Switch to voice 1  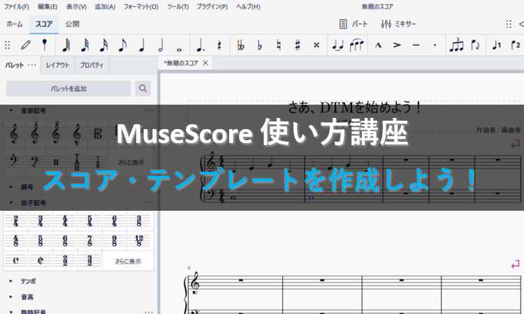tap(497, 45)
